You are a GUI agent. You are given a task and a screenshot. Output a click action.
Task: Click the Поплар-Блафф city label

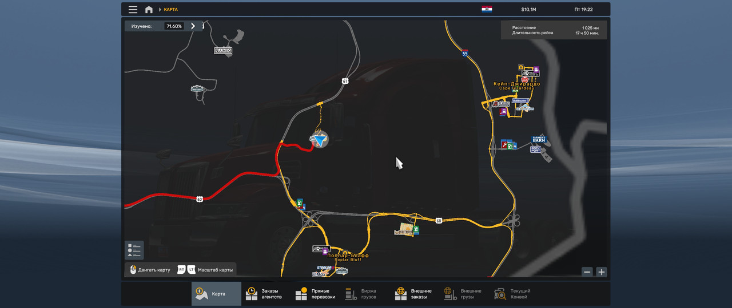[348, 256]
